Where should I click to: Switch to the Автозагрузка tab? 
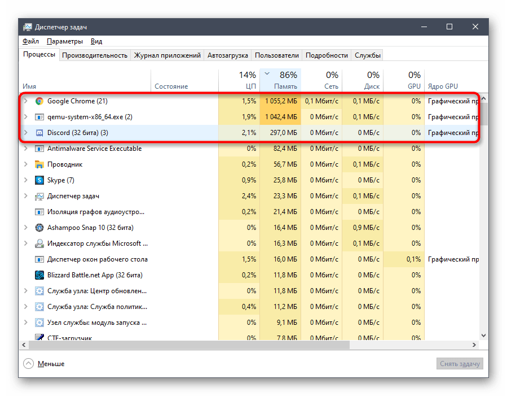click(x=228, y=55)
